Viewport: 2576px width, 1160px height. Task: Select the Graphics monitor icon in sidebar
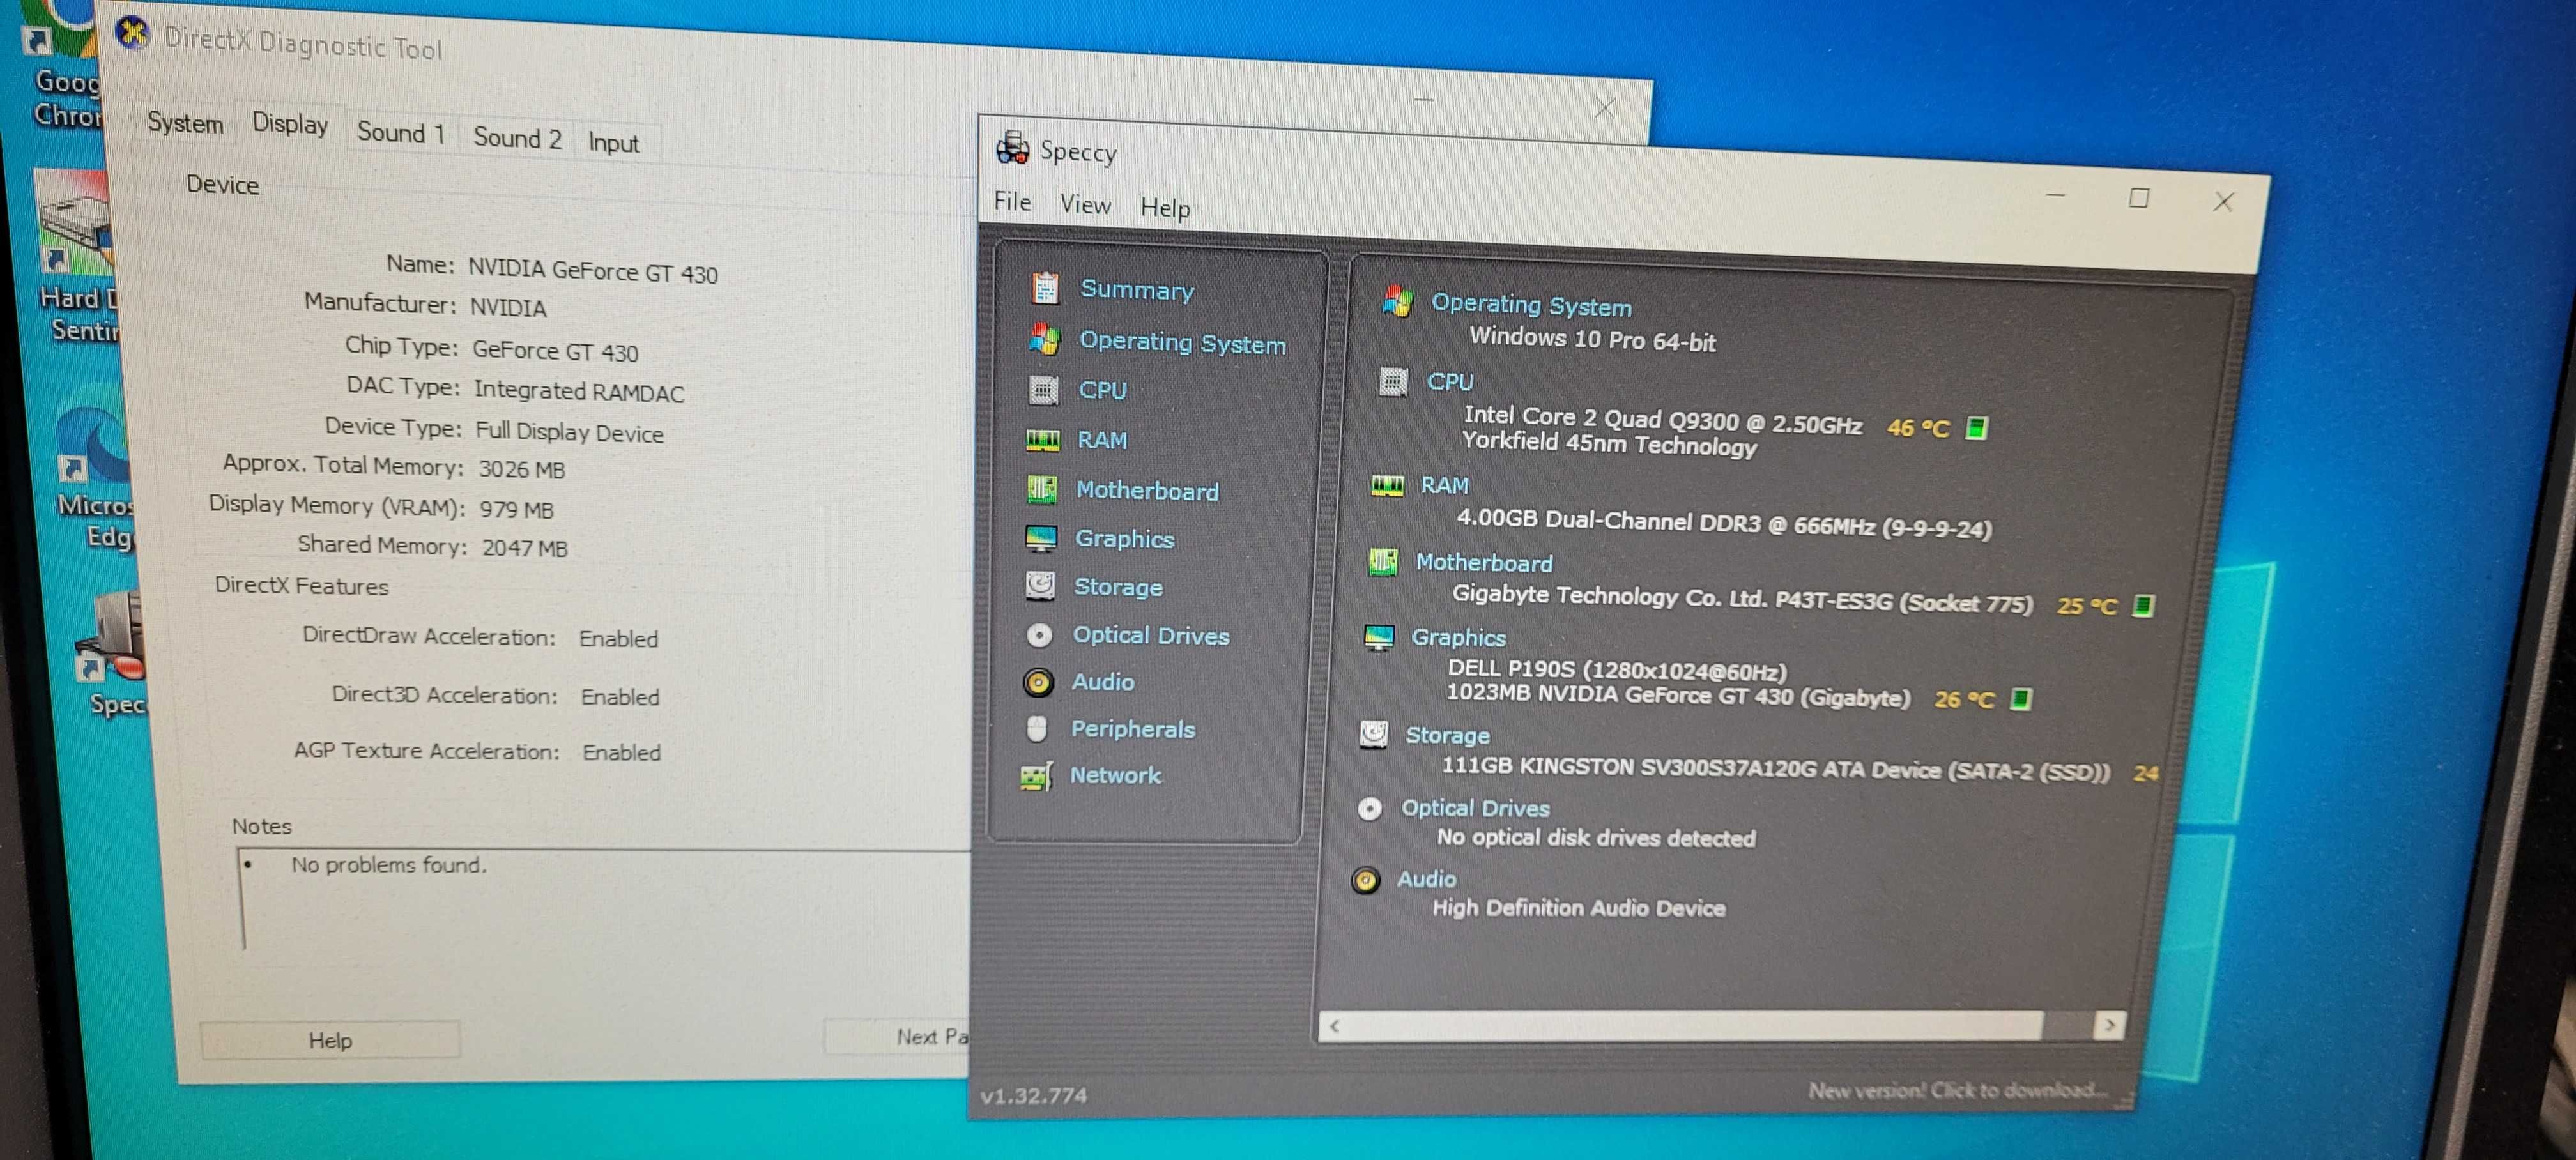[x=1041, y=538]
